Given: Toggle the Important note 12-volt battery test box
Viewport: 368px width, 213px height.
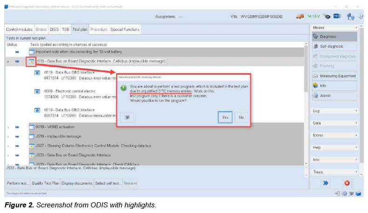Looking at the screenshot, I should (32, 51).
